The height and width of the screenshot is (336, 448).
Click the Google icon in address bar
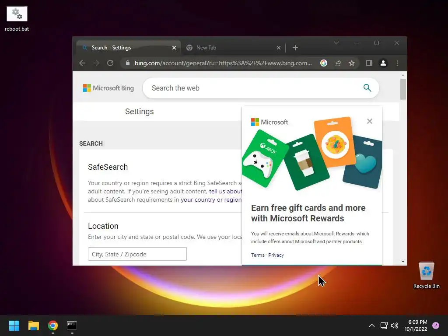click(x=323, y=63)
